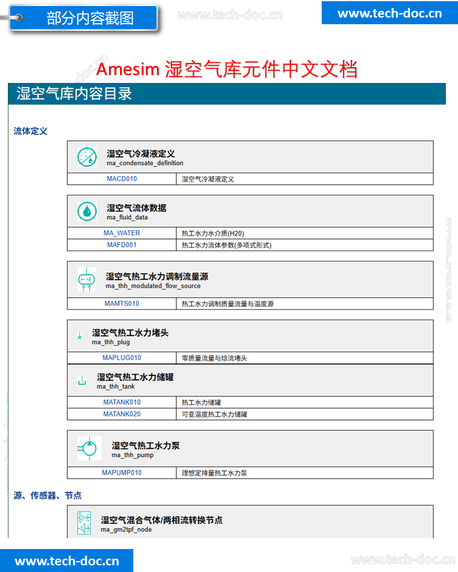Select the ma_gm2tpf_node name text

[126, 529]
